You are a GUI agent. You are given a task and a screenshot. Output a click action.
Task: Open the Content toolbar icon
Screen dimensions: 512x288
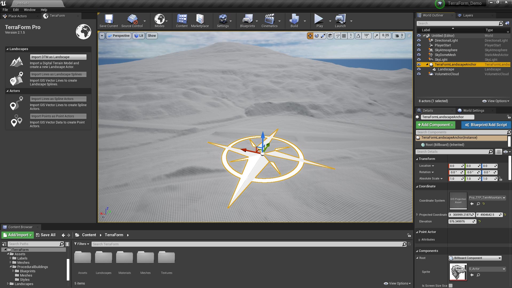click(182, 21)
